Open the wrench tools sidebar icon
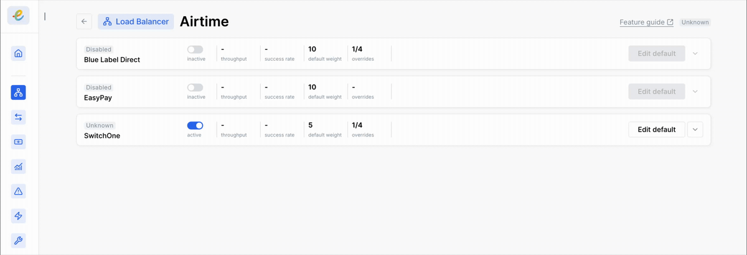747x255 pixels. pyautogui.click(x=18, y=241)
